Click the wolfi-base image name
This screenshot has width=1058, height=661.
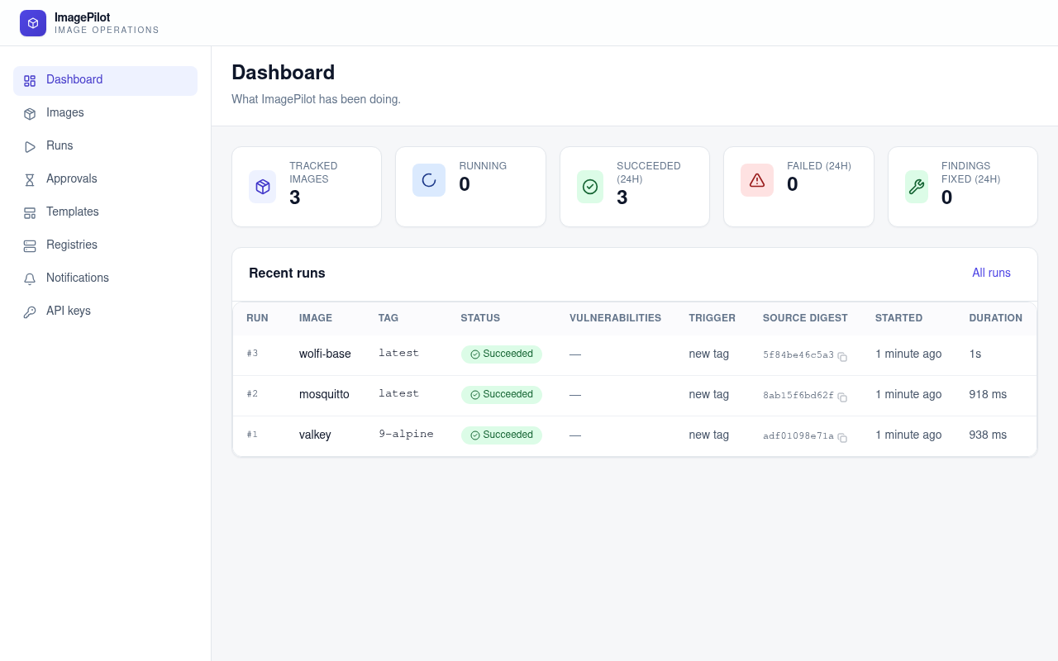[x=325, y=354]
